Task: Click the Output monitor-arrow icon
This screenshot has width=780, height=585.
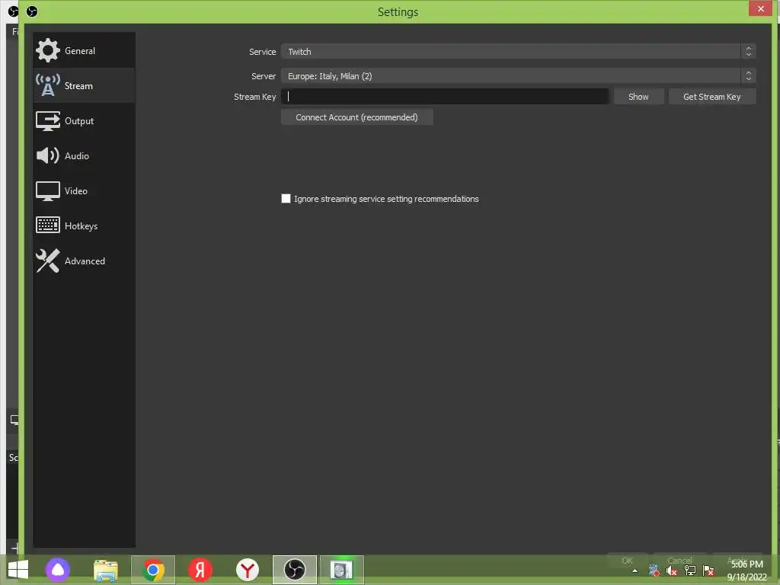Action: [x=48, y=121]
